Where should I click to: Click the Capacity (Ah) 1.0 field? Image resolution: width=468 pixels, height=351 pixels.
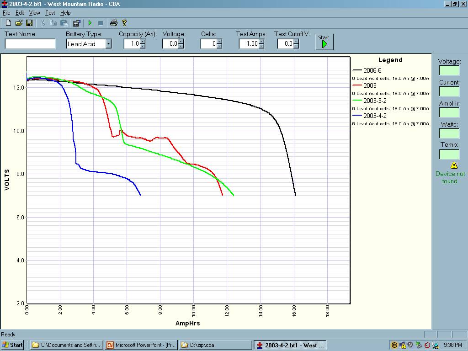pos(132,44)
